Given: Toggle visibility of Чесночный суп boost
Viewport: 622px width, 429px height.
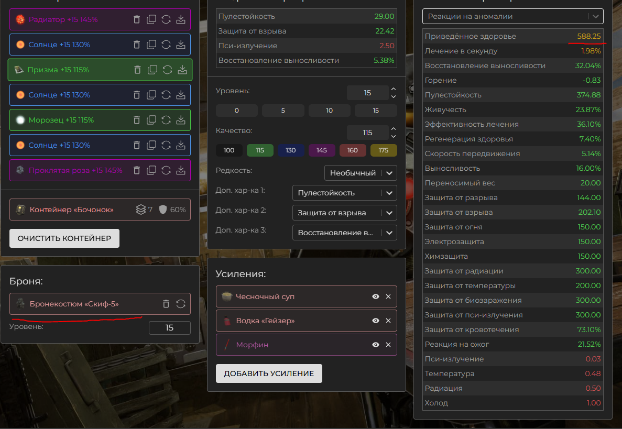Looking at the screenshot, I should (x=376, y=296).
